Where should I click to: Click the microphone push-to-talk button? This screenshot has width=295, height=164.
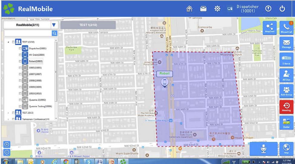(x=264, y=149)
